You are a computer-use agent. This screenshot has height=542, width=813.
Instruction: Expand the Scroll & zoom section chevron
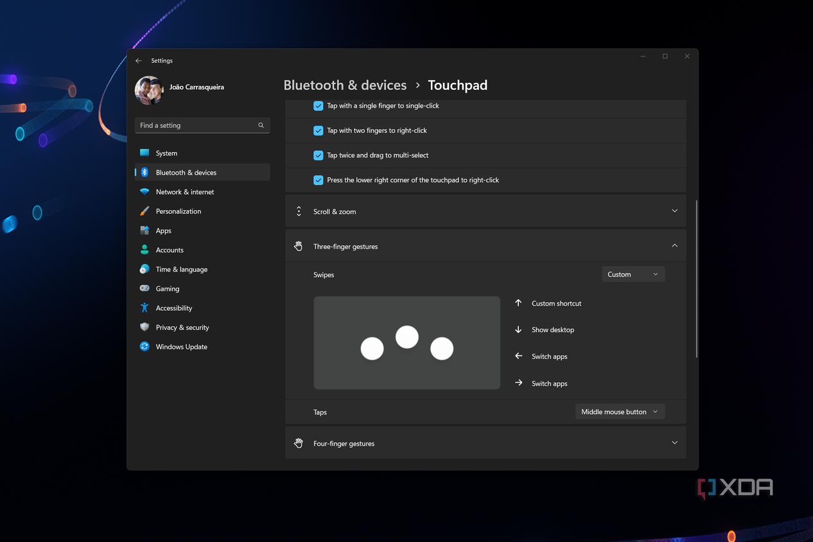click(674, 211)
